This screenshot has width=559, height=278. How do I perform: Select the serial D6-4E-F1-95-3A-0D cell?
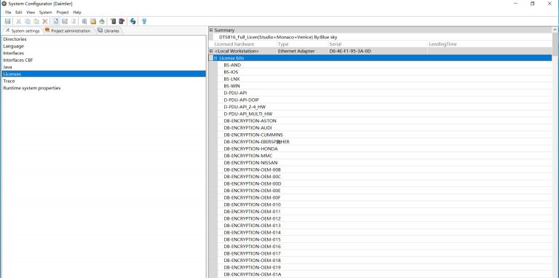[x=378, y=51]
